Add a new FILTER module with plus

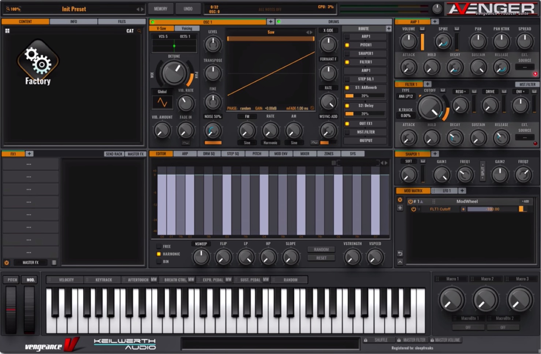[427, 84]
